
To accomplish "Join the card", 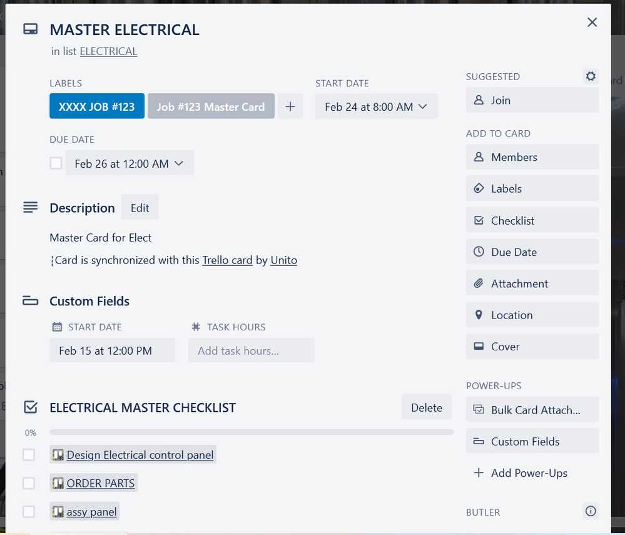I will 532,100.
